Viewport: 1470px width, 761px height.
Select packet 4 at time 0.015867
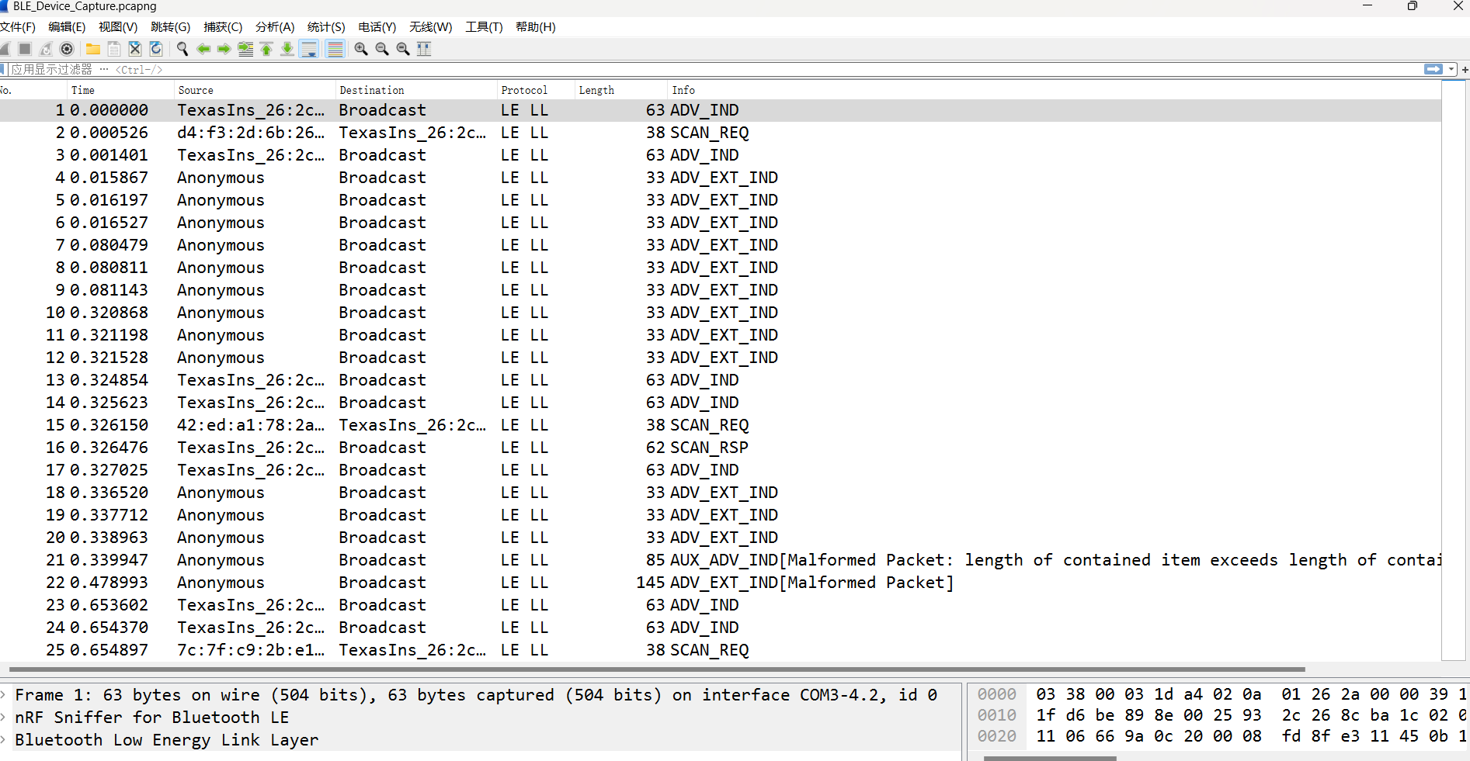pos(721,178)
